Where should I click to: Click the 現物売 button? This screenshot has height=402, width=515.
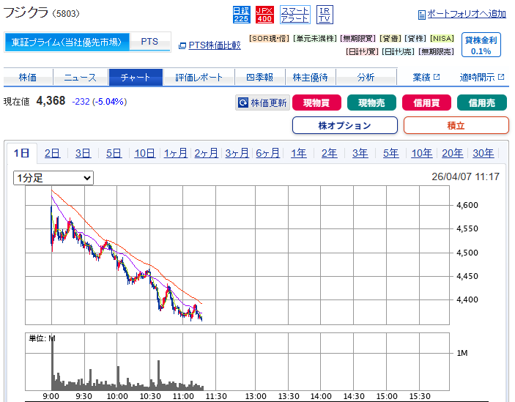coord(371,103)
